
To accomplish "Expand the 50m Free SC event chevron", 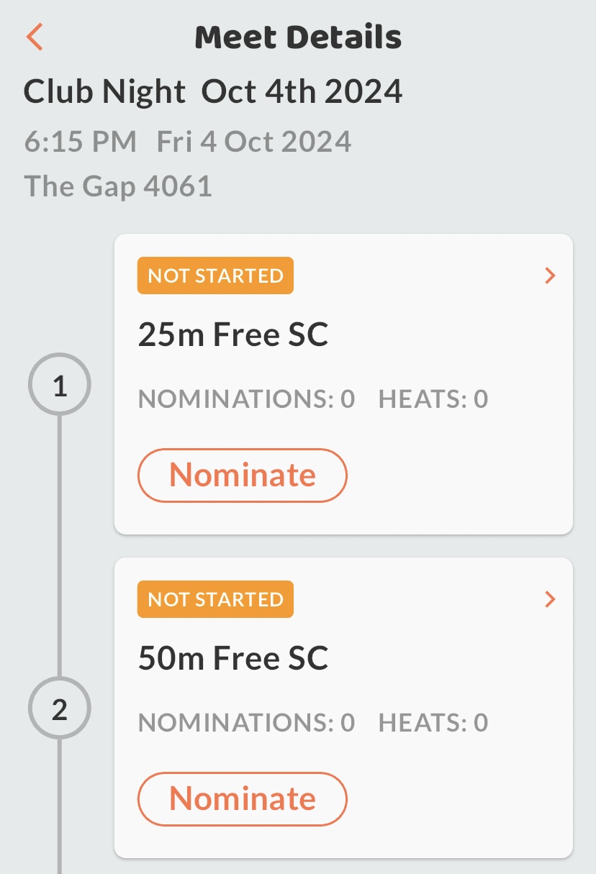I will 550,599.
